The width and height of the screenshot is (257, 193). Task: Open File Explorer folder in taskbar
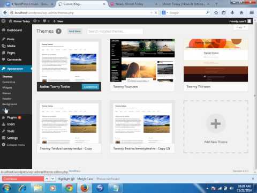point(38,188)
